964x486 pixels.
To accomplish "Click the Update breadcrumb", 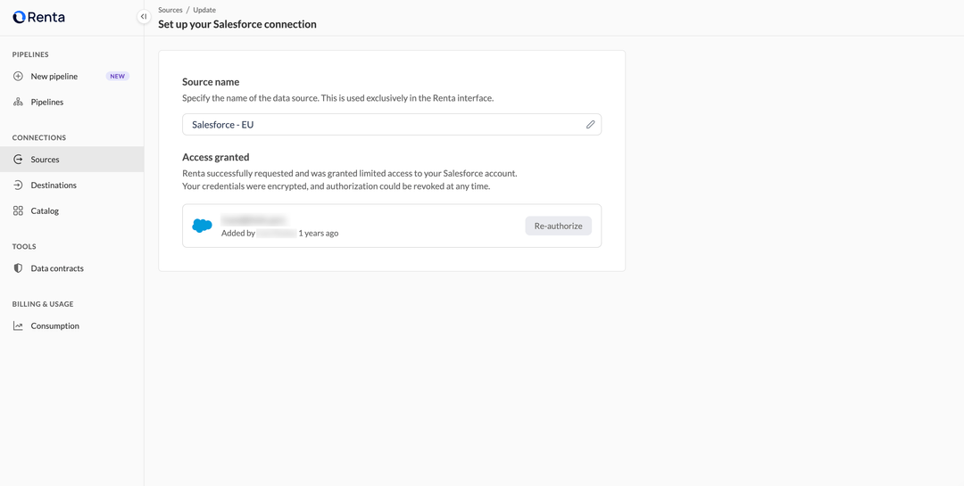I will [204, 10].
